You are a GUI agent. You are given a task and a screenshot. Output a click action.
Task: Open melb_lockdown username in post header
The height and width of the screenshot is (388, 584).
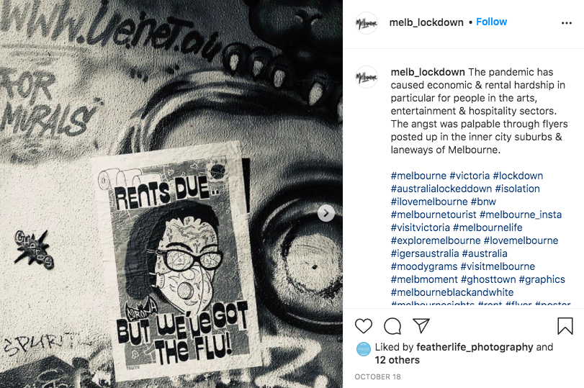point(426,22)
